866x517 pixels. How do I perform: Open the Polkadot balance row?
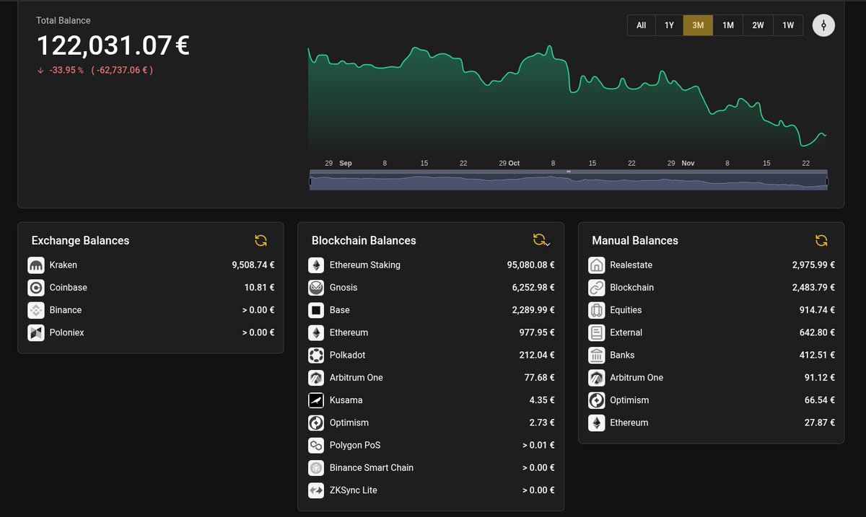point(431,355)
